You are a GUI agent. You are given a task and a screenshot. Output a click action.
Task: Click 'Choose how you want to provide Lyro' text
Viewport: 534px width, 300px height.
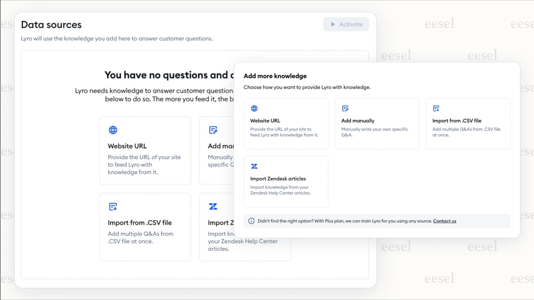(307, 87)
